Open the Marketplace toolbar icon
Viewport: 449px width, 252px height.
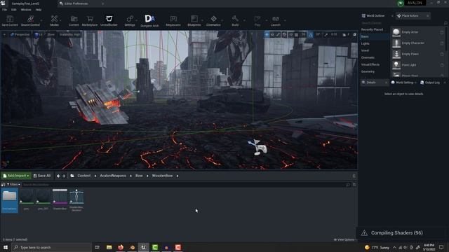click(90, 21)
